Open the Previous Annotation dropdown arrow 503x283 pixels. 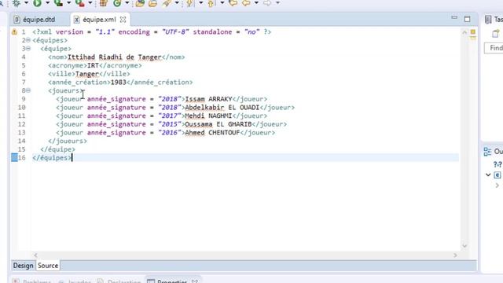point(222,3)
